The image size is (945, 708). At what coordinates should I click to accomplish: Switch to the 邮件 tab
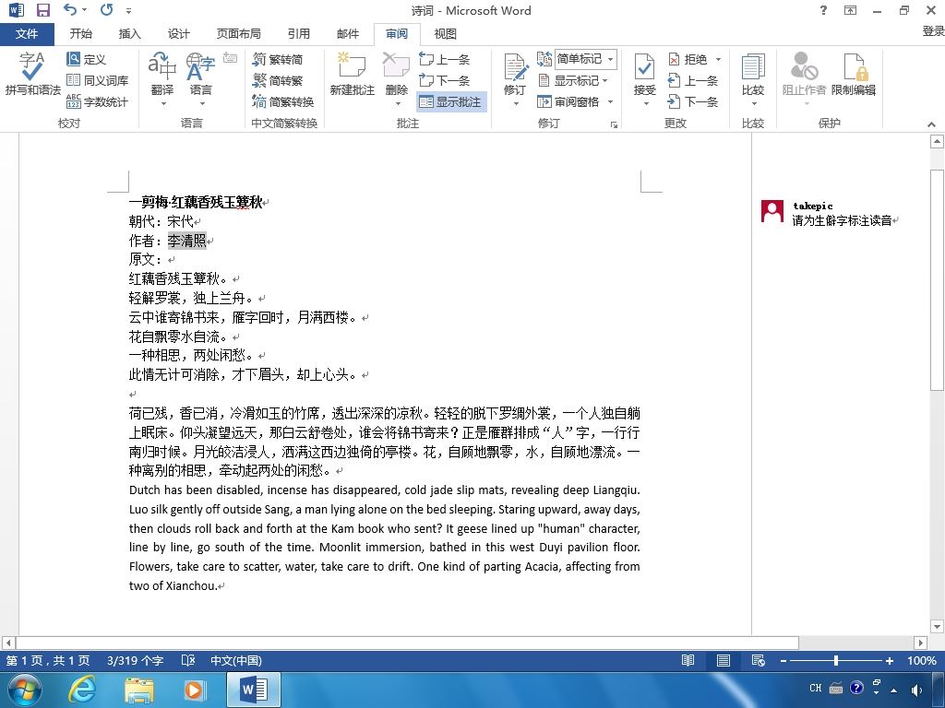tap(348, 34)
